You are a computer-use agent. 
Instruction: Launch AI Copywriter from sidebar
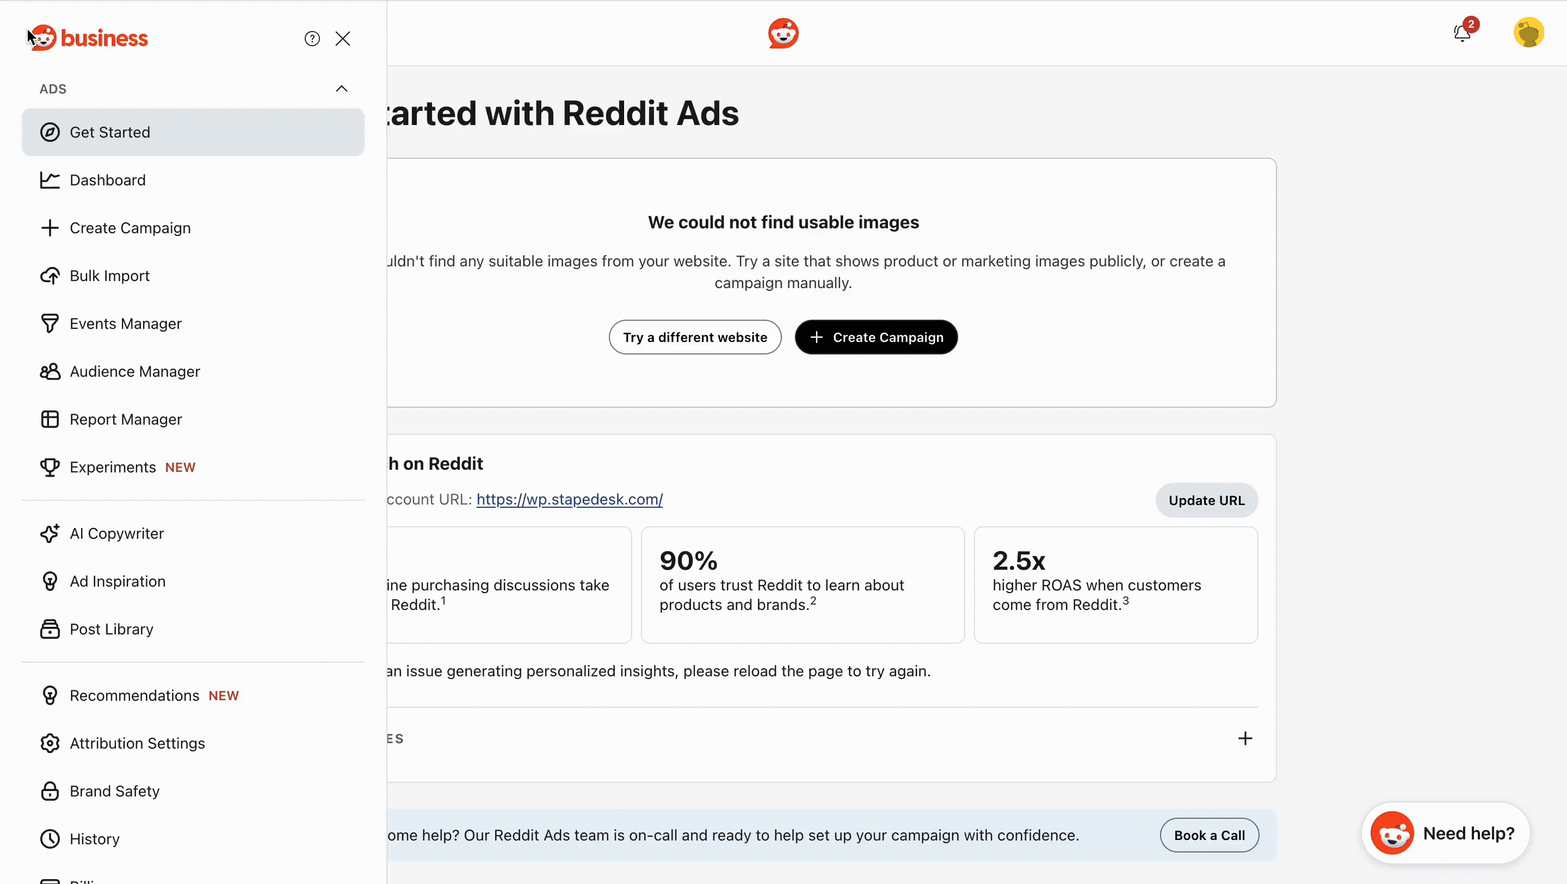pyautogui.click(x=193, y=533)
